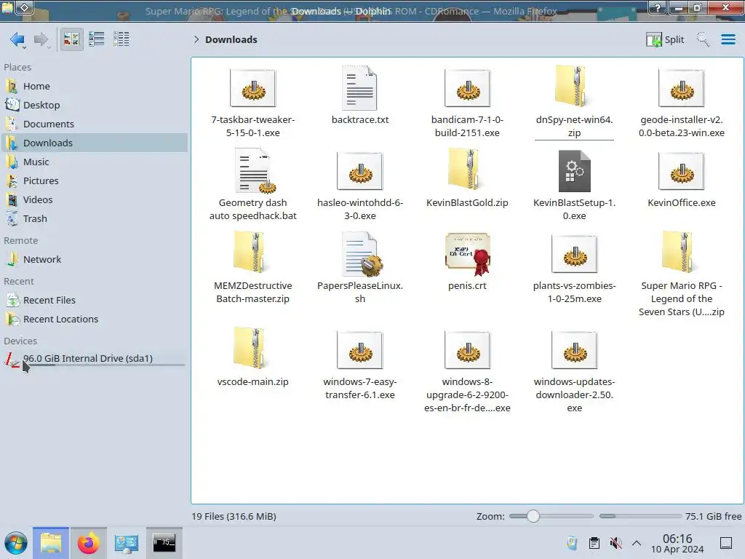Switch to Firefox in taskbar
Image resolution: width=745 pixels, height=559 pixels.
[x=88, y=543]
